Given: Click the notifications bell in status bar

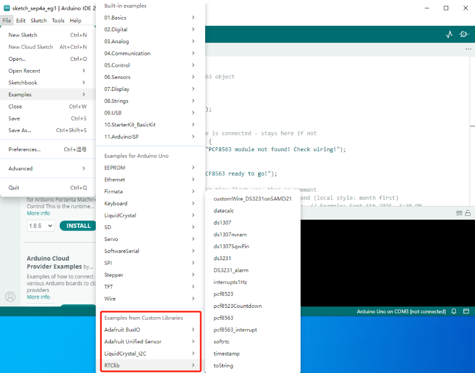Looking at the screenshot, I should (454, 312).
